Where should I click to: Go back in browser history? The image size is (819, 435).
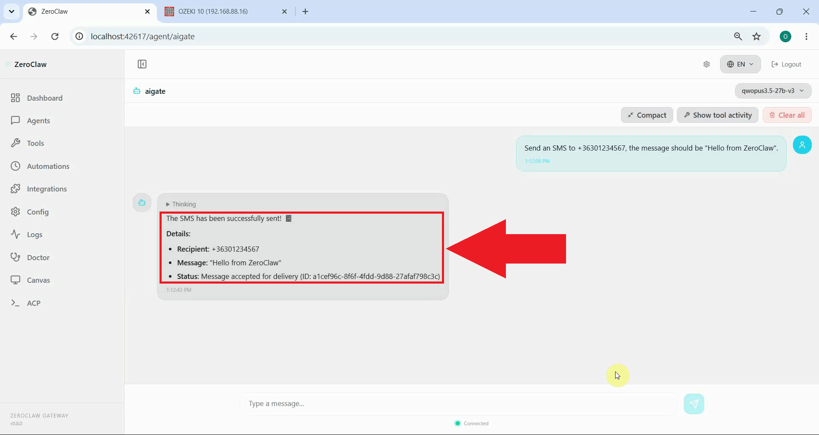tap(14, 36)
